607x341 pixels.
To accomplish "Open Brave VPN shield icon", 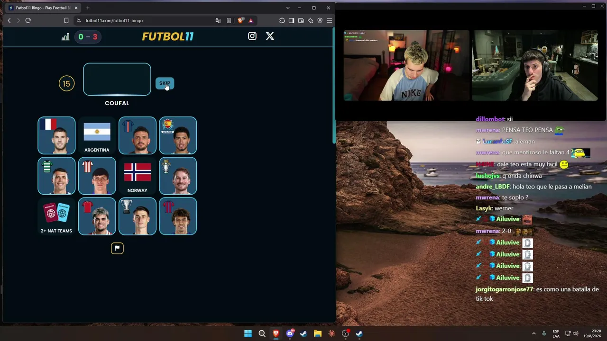I will [x=320, y=20].
